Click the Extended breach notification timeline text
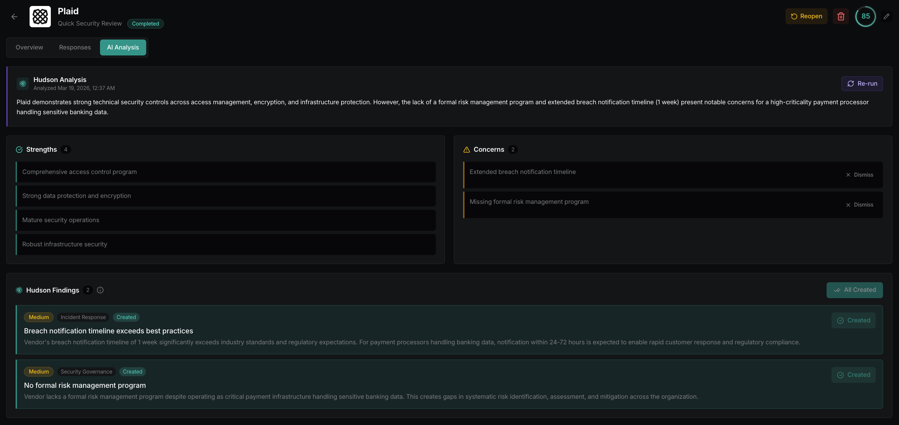 [523, 172]
